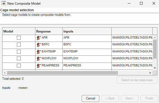Screen dimensions: 159x103
Task: Click the Response column header
Action: coord(49,31)
